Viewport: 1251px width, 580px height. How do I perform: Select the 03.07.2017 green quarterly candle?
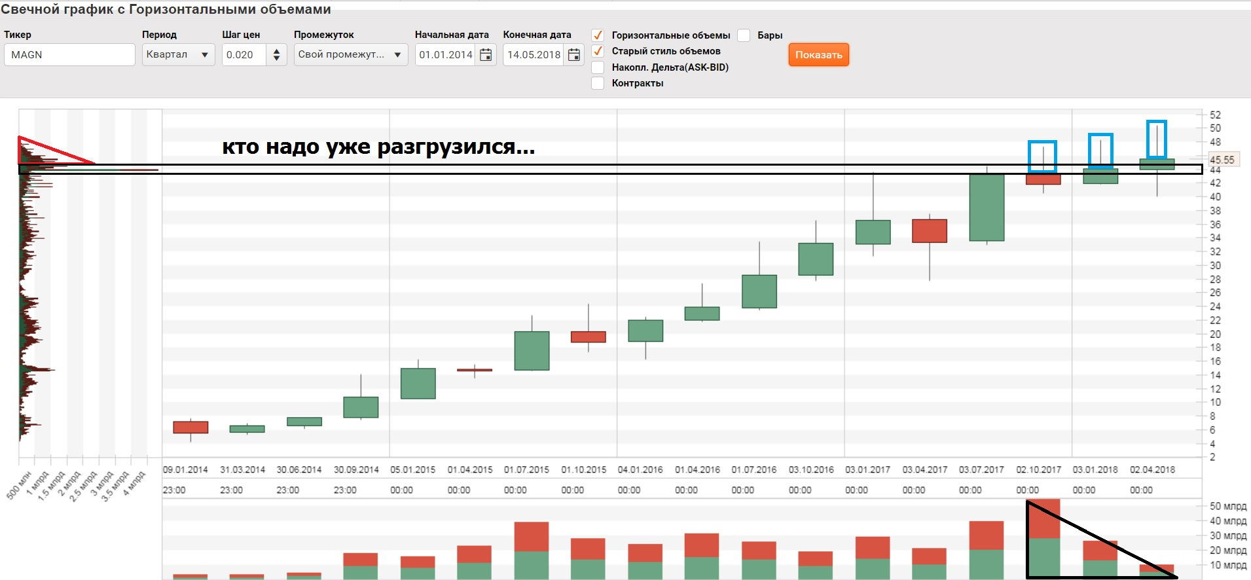pyautogui.click(x=987, y=208)
